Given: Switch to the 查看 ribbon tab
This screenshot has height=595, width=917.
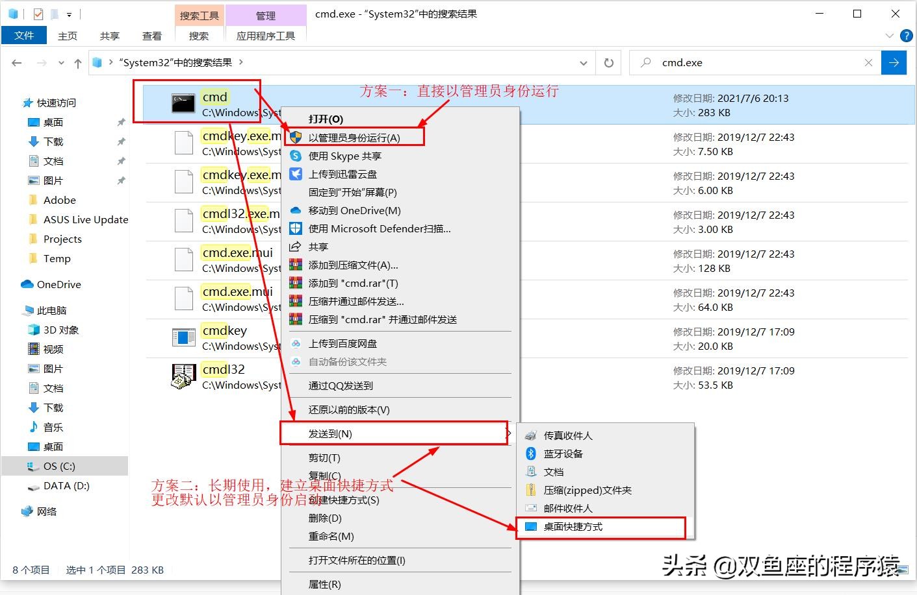Looking at the screenshot, I should pyautogui.click(x=151, y=36).
